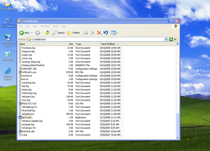Select the WMSysPrx.prx file icon
210x151 pixels.
[20, 72]
